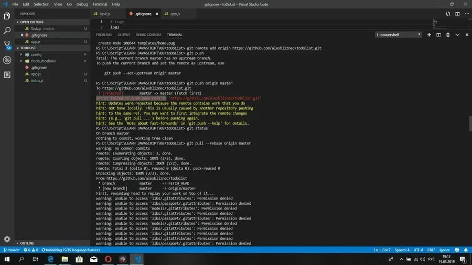Launch Edge browser from taskbar
Viewport: 472px width, 265px height.
50,259
